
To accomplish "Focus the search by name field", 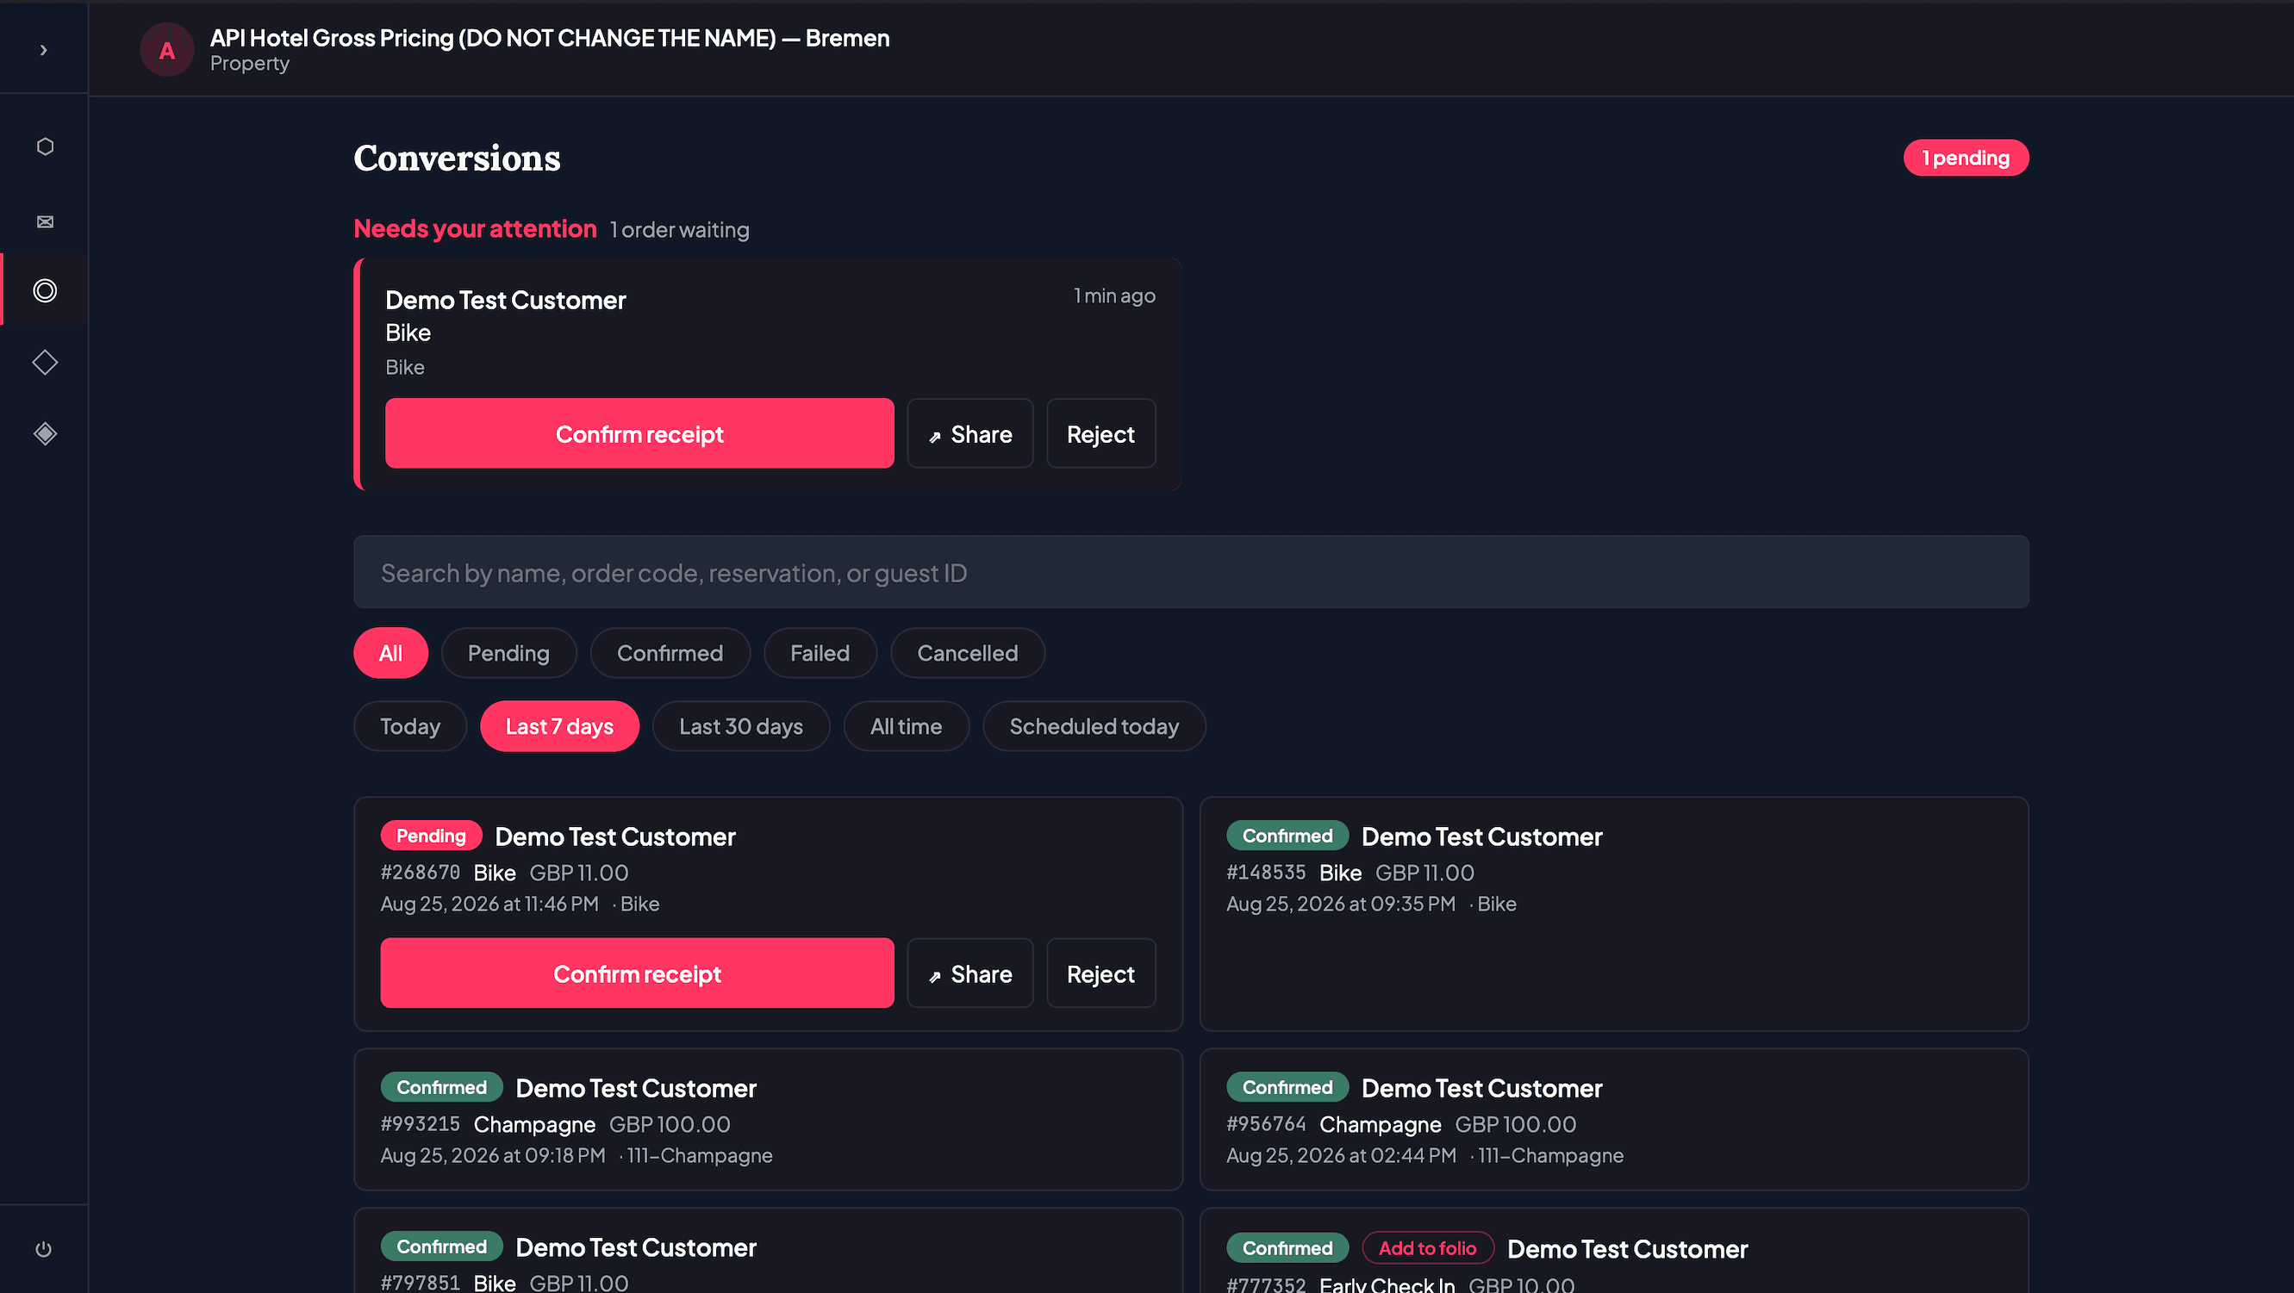I will pos(1191,572).
